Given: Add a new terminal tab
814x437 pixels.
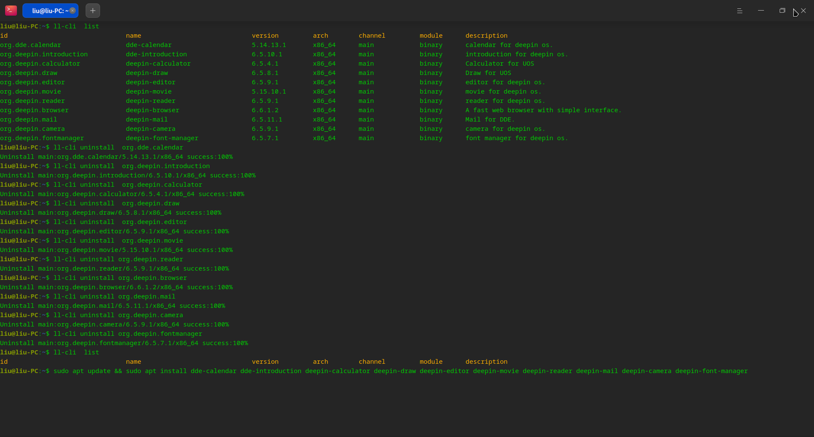Looking at the screenshot, I should 93,11.
